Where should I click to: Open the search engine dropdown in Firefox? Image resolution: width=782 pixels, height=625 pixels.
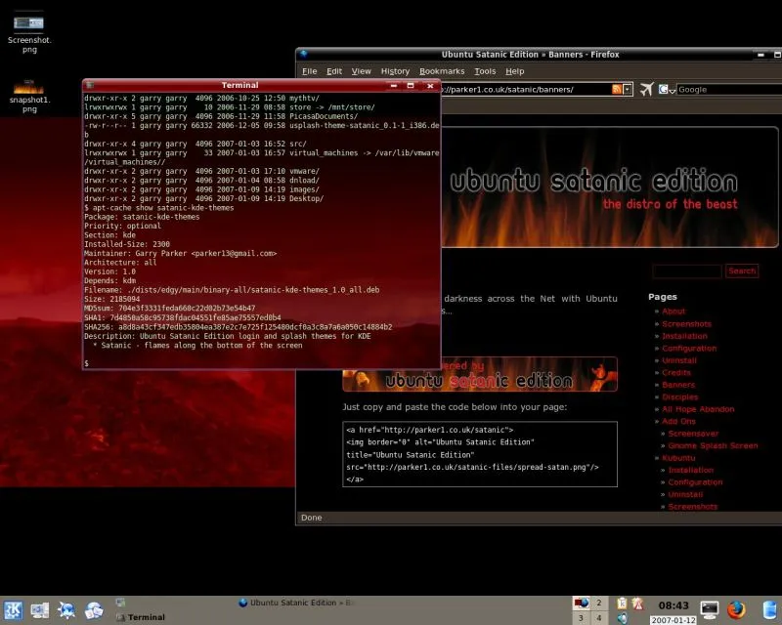[x=673, y=91]
